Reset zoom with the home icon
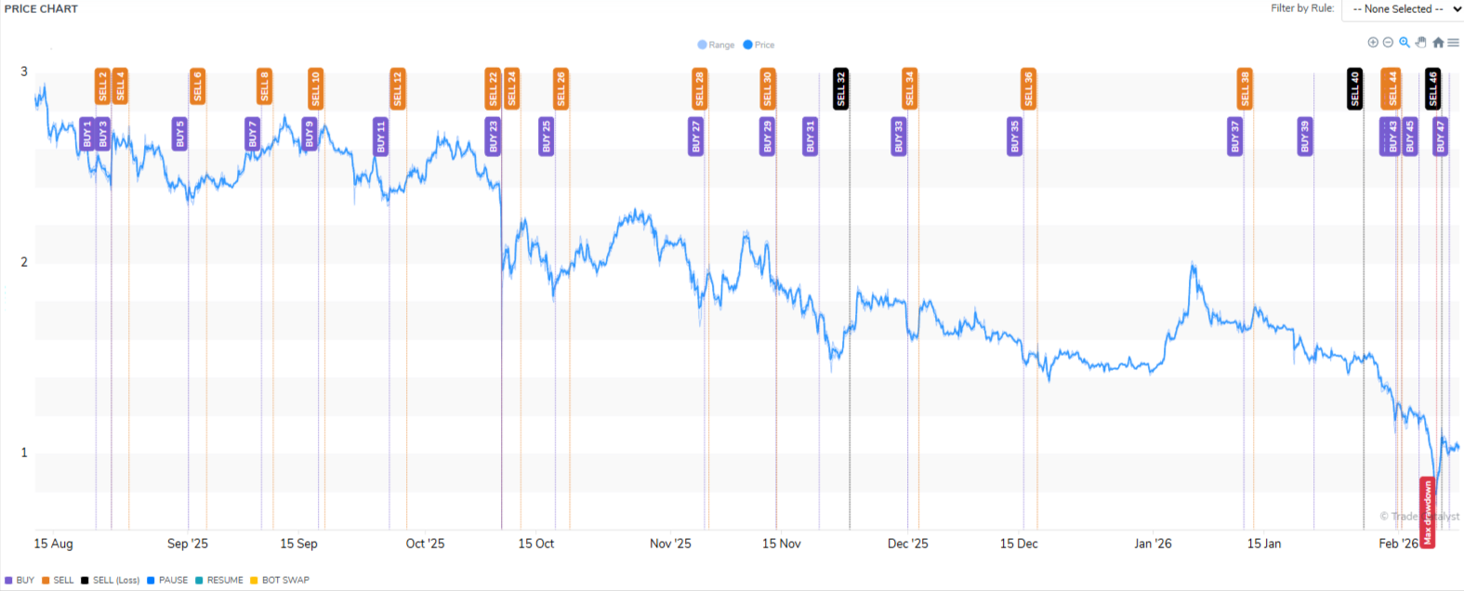The height and width of the screenshot is (591, 1464). [x=1438, y=43]
